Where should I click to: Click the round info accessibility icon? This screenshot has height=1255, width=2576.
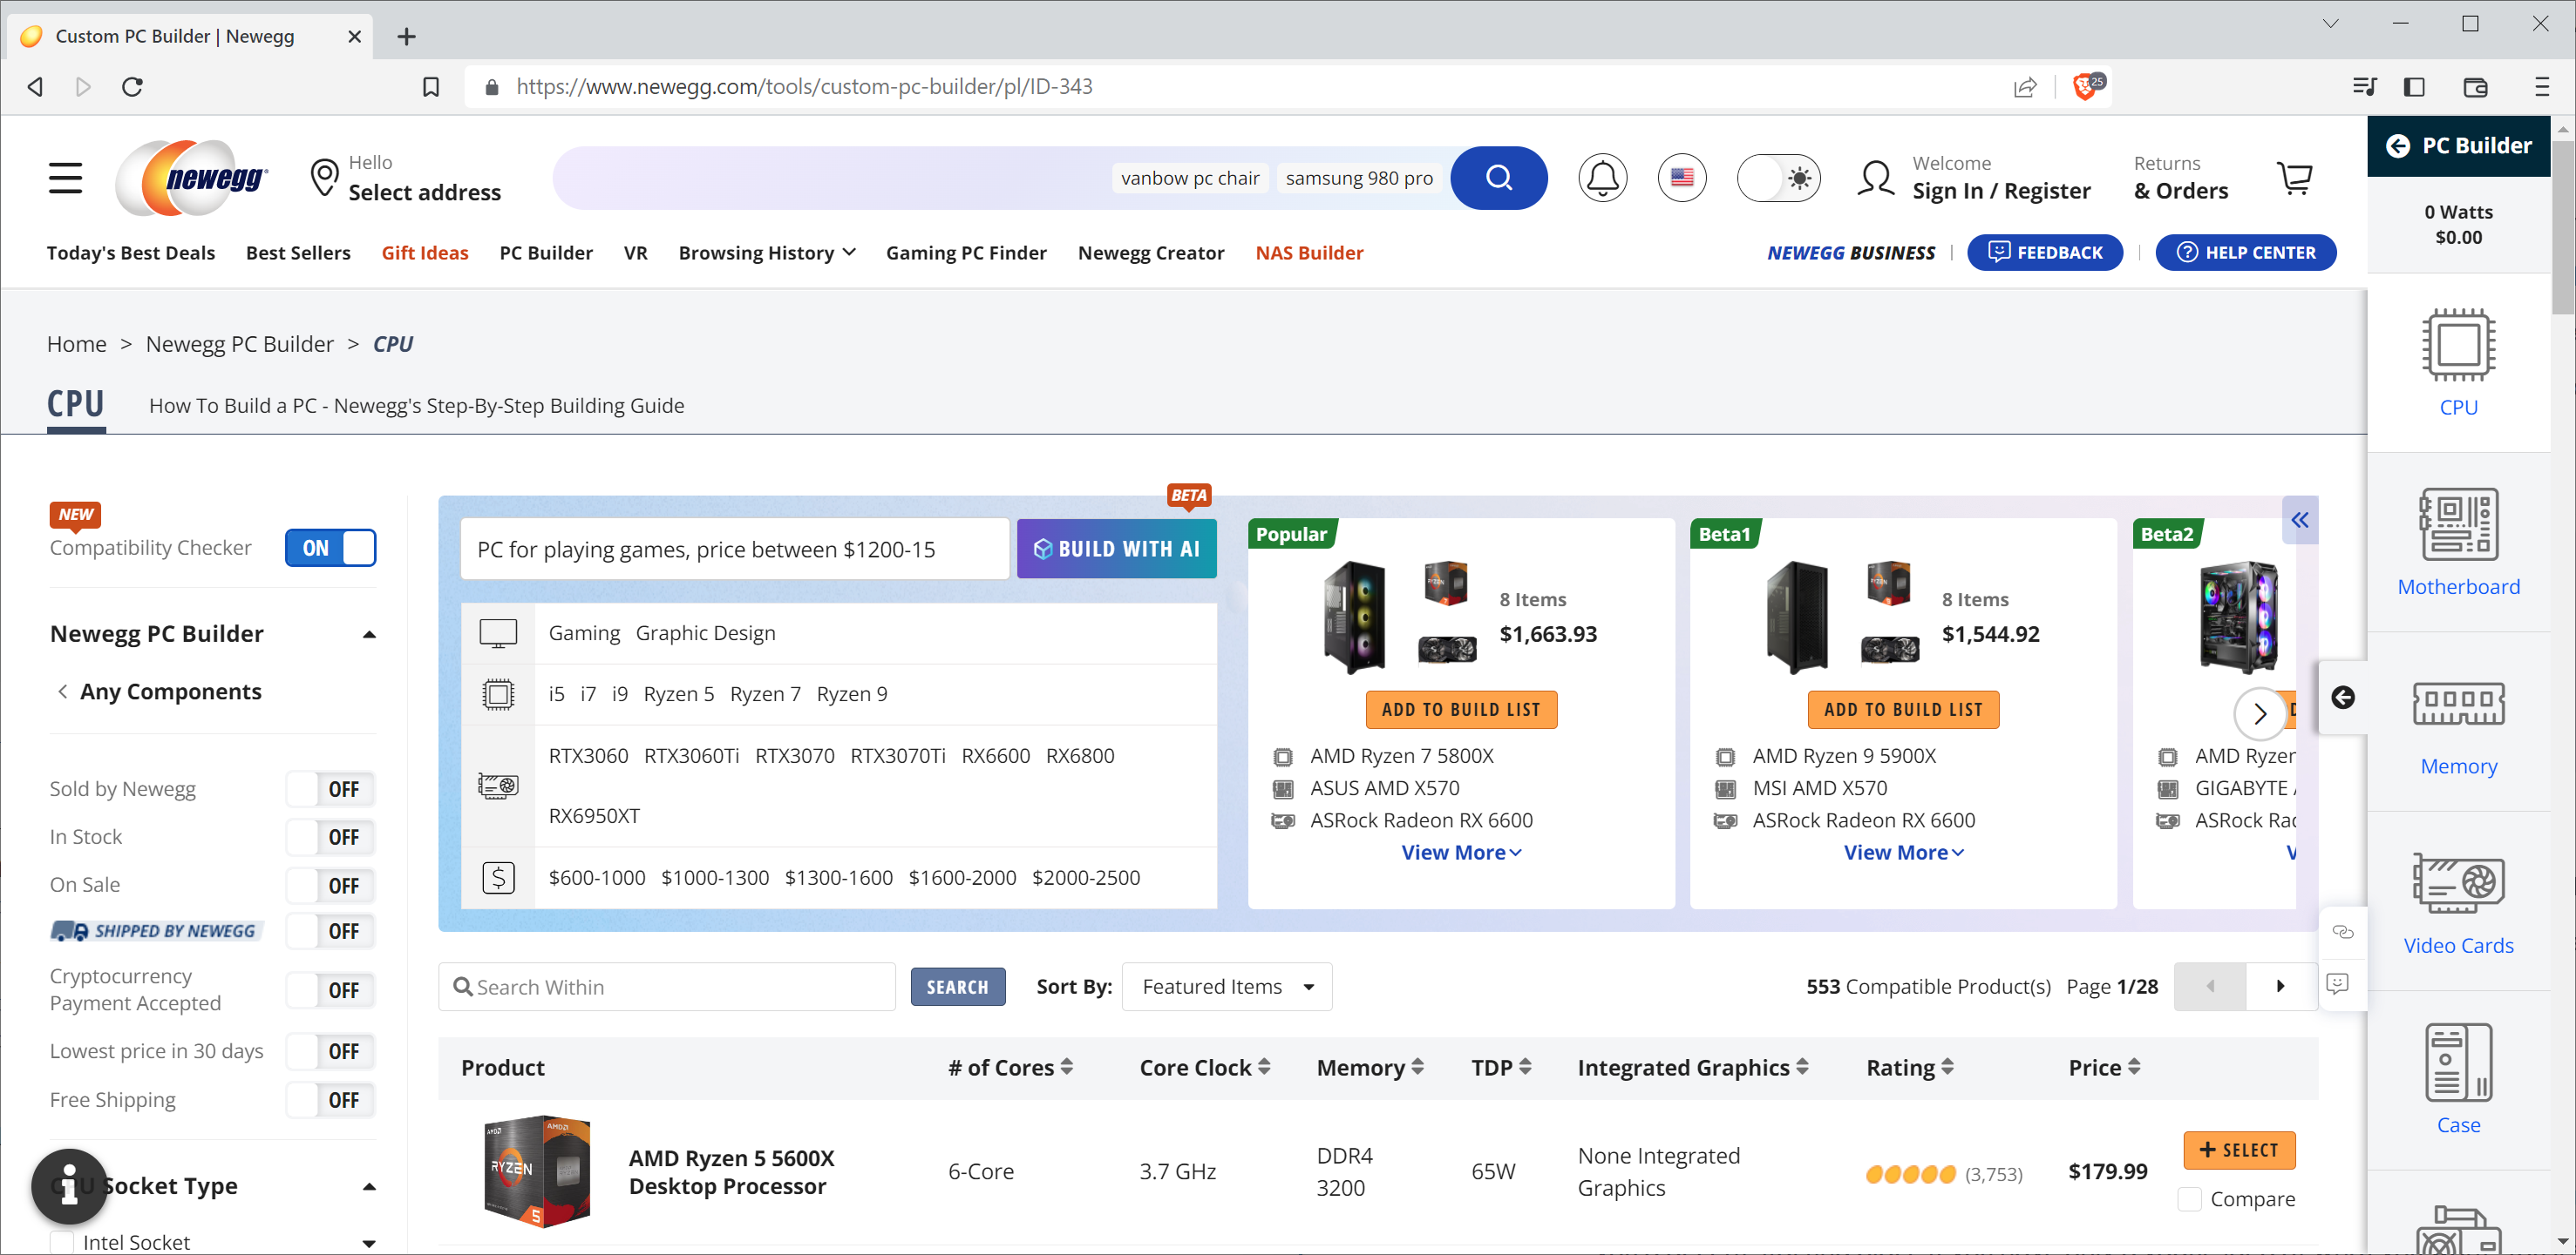point(69,1186)
